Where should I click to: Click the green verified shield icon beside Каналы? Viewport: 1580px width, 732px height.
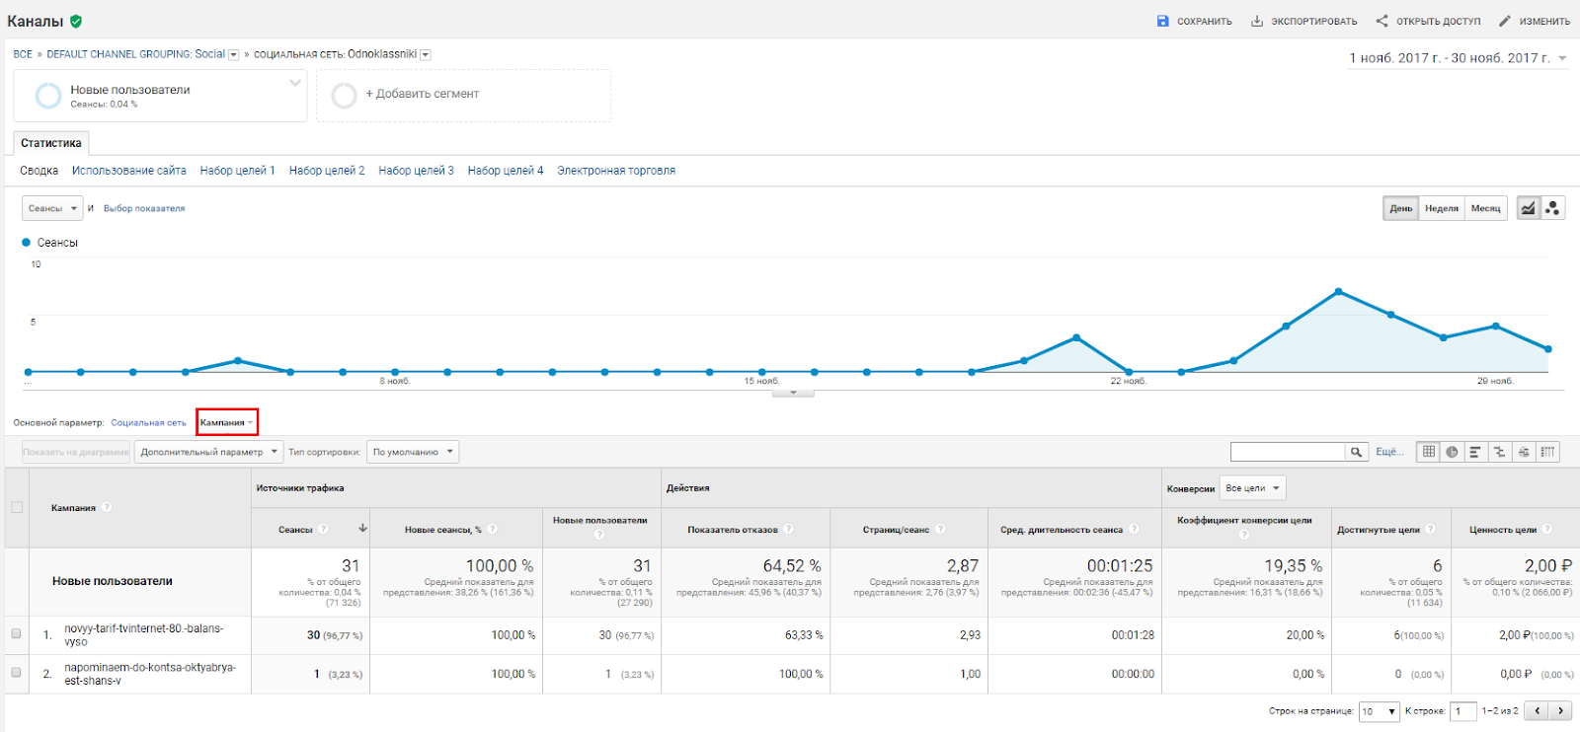(x=76, y=21)
